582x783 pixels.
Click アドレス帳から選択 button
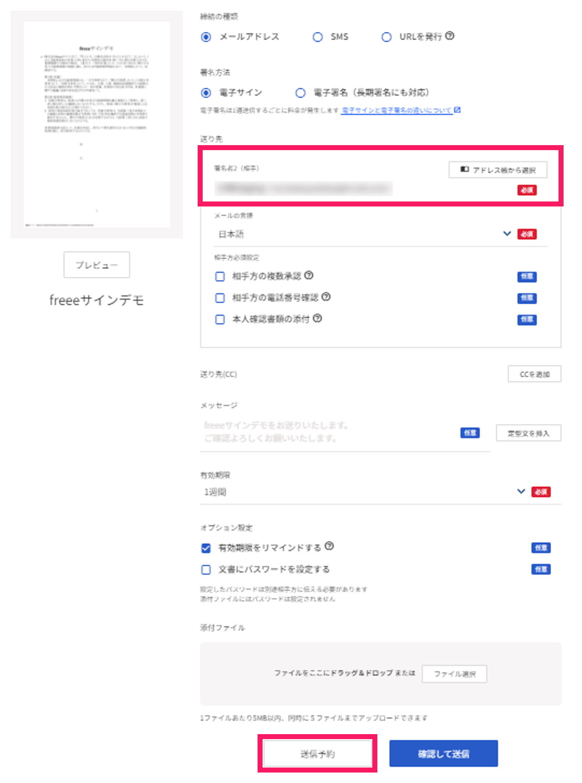[x=498, y=170]
